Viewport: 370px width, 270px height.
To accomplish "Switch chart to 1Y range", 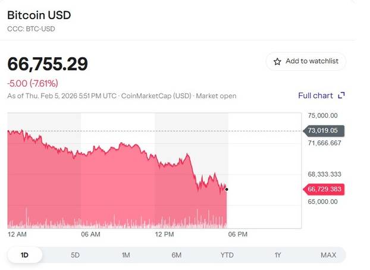I will click(x=277, y=255).
